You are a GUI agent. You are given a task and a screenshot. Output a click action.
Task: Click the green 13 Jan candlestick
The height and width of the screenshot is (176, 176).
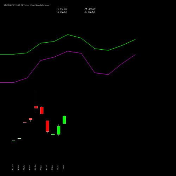click(x=64, y=120)
